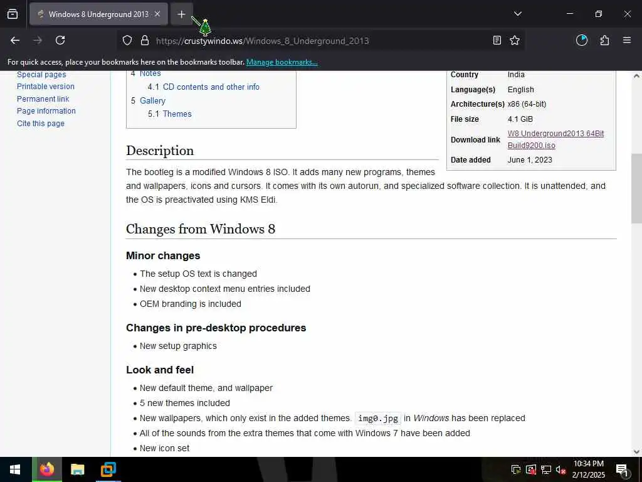
Task: Open the circular extension icon in toolbar
Action: pos(582,40)
